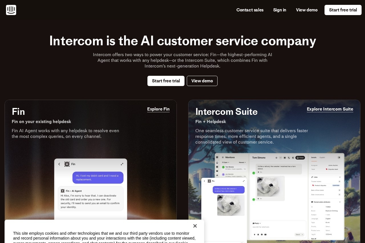Click the Fin AI Agent avatar icon
This screenshot has height=243, width=365.
62,191
